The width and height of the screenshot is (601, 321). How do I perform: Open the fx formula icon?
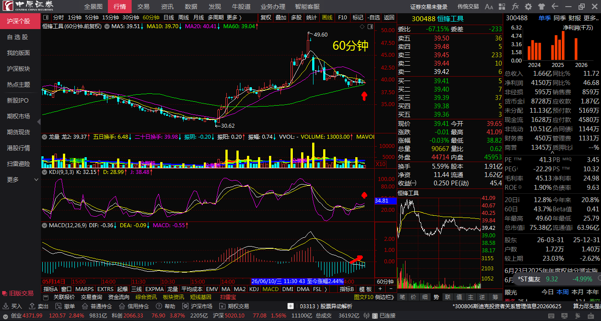[516, 7]
